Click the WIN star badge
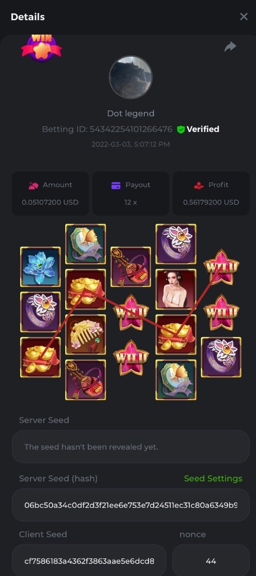 pos(41,48)
